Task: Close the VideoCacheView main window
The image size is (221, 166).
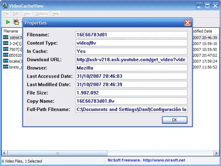Action: coord(215,6)
